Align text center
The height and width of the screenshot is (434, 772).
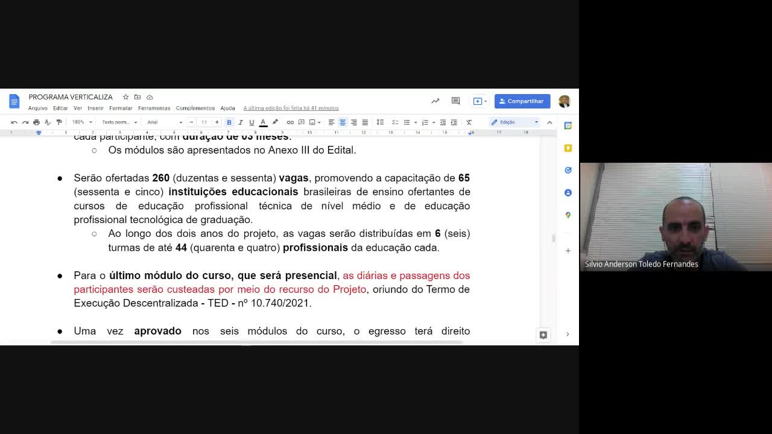(x=343, y=122)
